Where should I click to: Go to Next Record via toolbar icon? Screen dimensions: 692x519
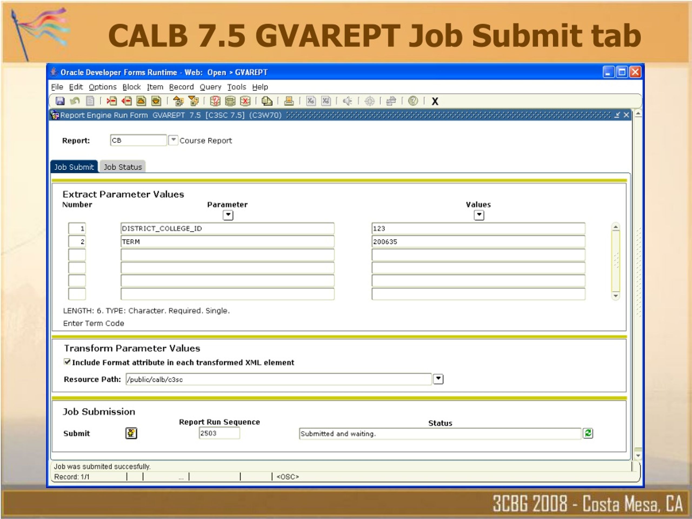[x=156, y=101]
